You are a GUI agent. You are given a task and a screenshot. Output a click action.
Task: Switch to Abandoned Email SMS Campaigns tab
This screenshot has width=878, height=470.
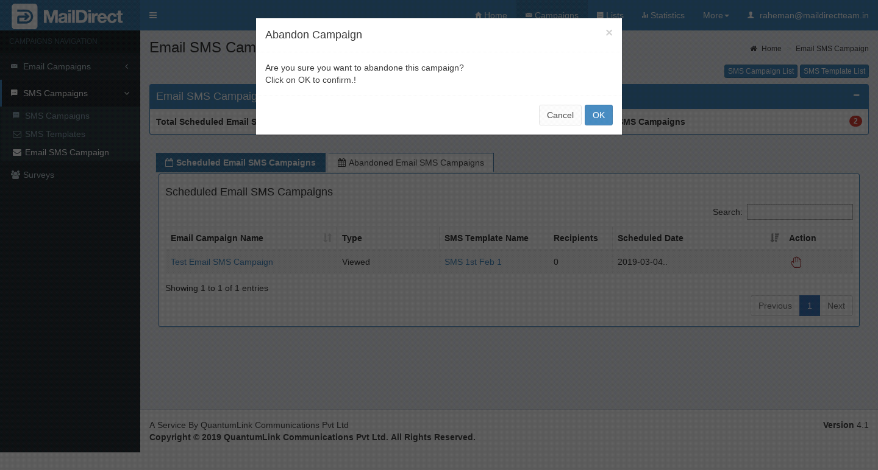coord(410,163)
